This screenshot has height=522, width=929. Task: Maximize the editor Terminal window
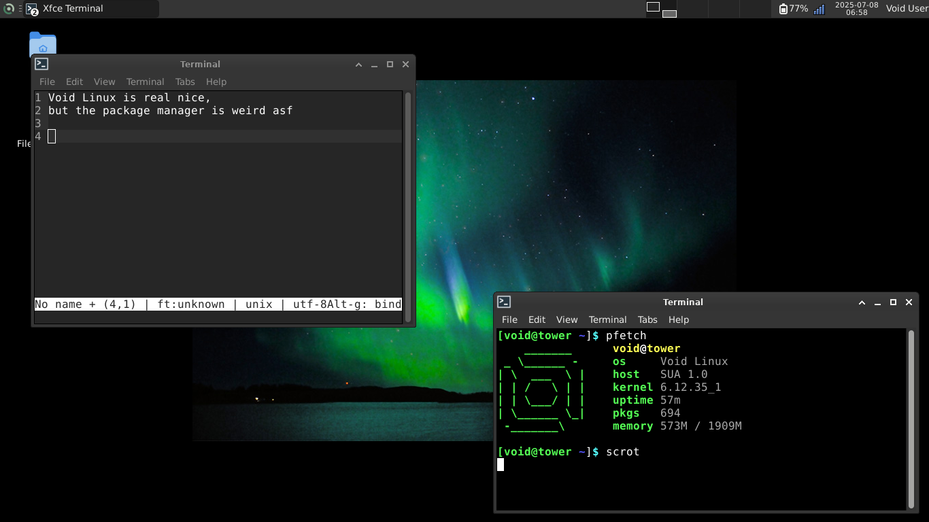pos(390,65)
